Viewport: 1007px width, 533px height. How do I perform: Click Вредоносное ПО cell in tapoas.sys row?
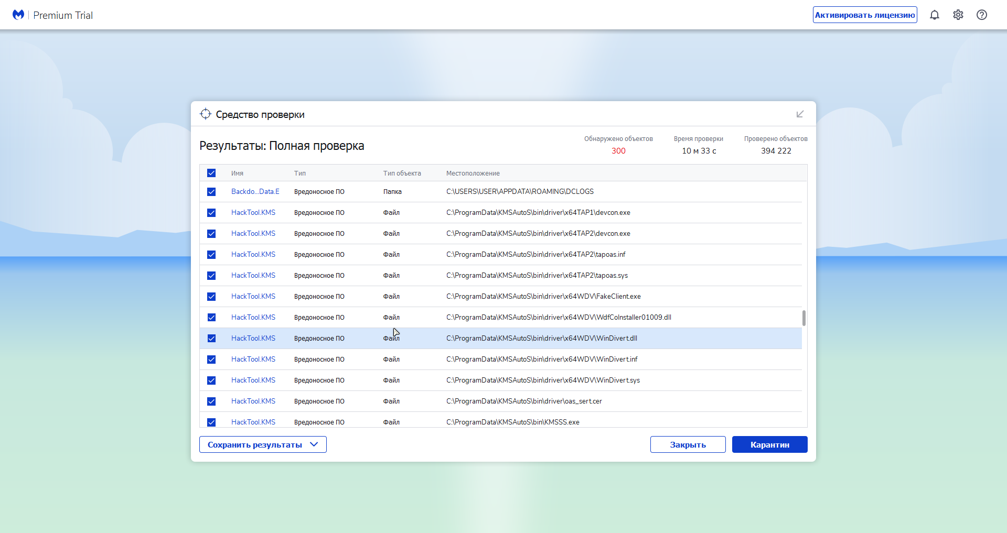[x=319, y=275]
